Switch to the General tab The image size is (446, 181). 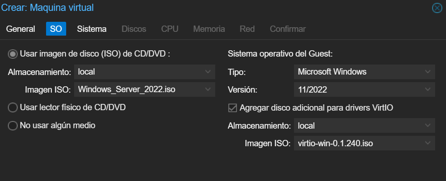pyautogui.click(x=21, y=29)
